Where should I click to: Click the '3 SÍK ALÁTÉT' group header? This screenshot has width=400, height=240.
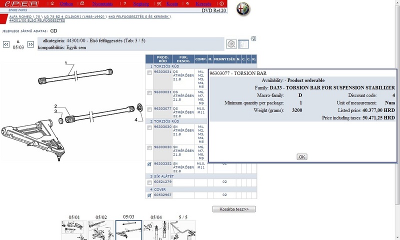click(x=201, y=176)
